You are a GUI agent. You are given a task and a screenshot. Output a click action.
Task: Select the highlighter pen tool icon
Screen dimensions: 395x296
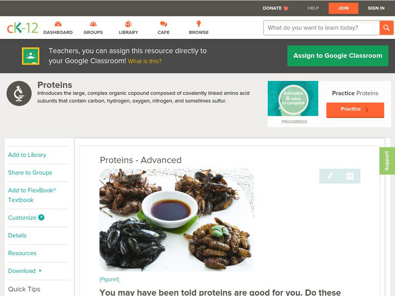click(x=330, y=176)
